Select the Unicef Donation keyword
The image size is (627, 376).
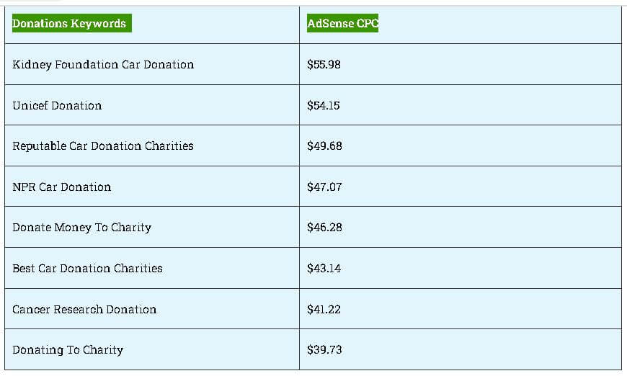(57, 106)
